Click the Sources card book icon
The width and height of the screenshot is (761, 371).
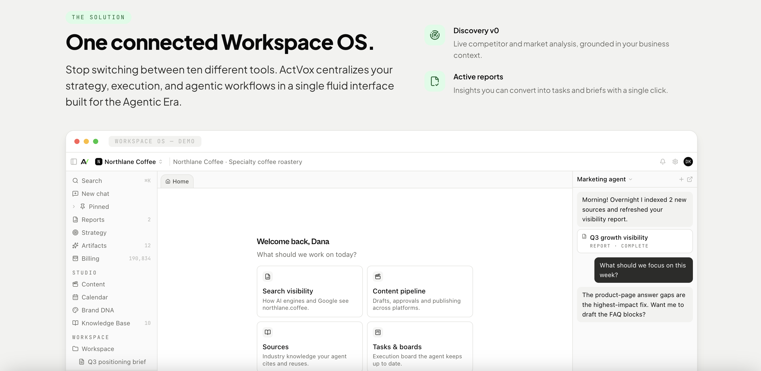click(268, 332)
